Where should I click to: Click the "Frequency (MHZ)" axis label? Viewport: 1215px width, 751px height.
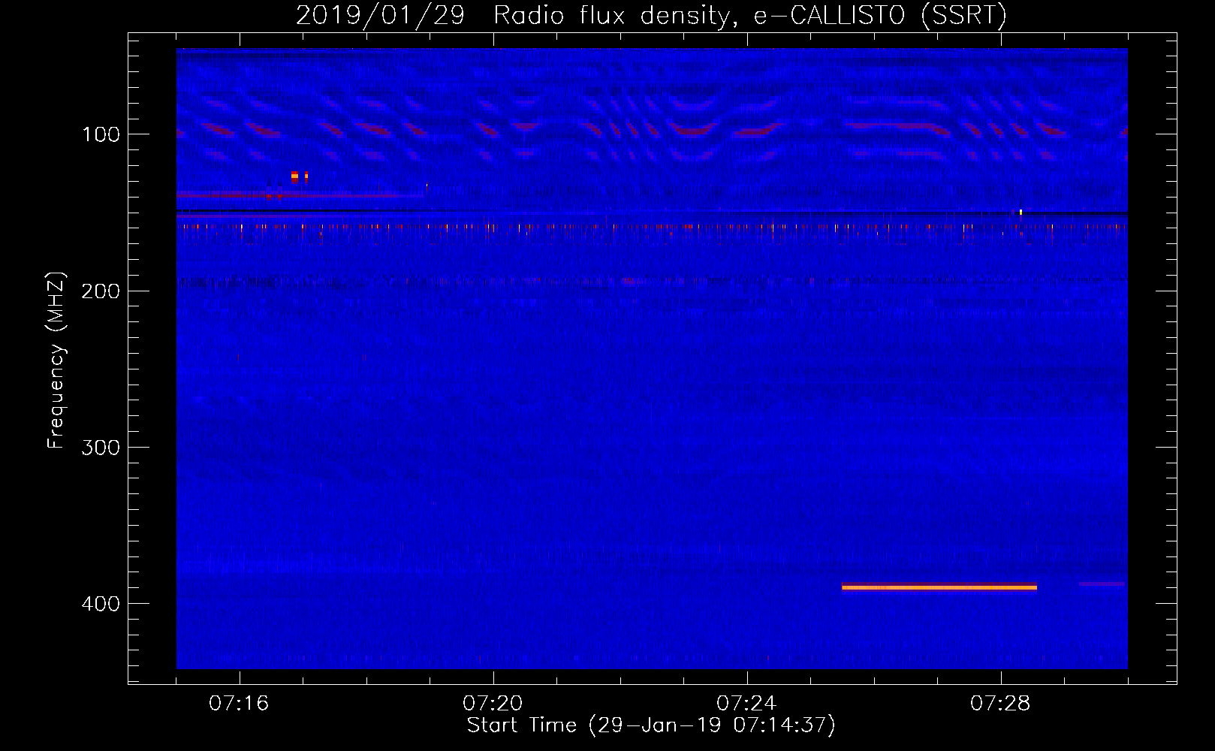[x=56, y=360]
